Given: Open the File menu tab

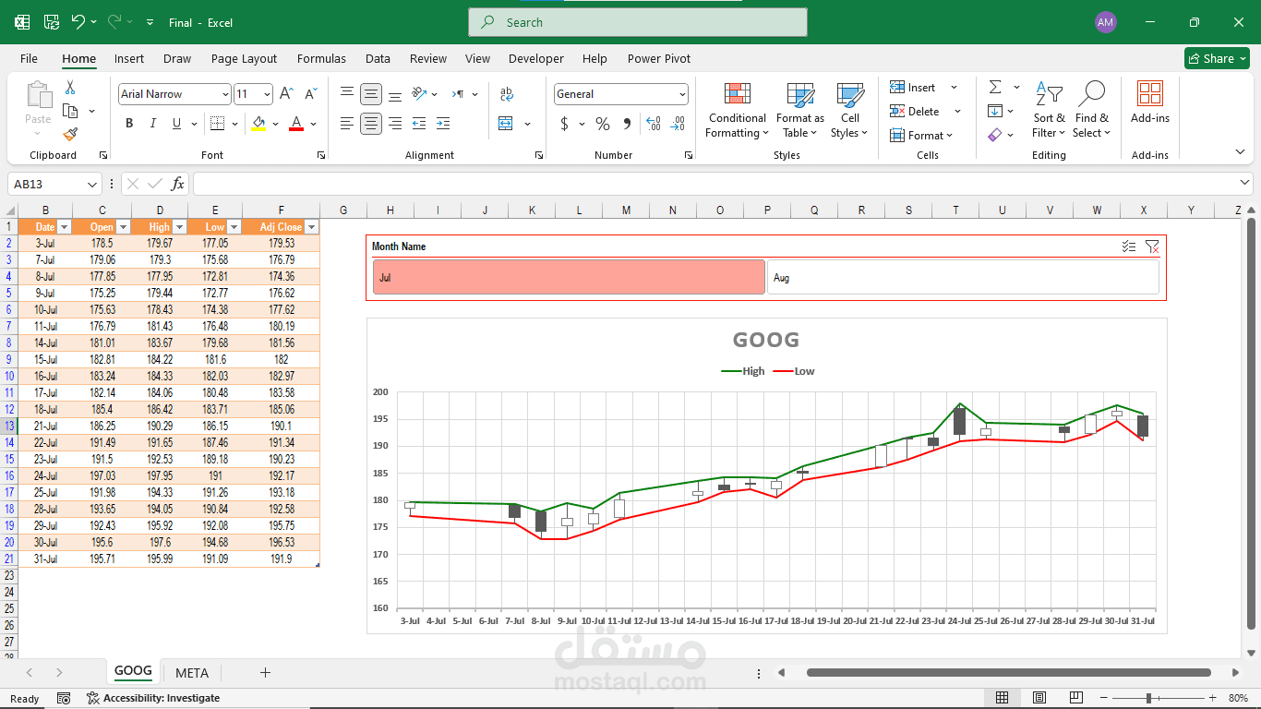Looking at the screenshot, I should tap(29, 58).
